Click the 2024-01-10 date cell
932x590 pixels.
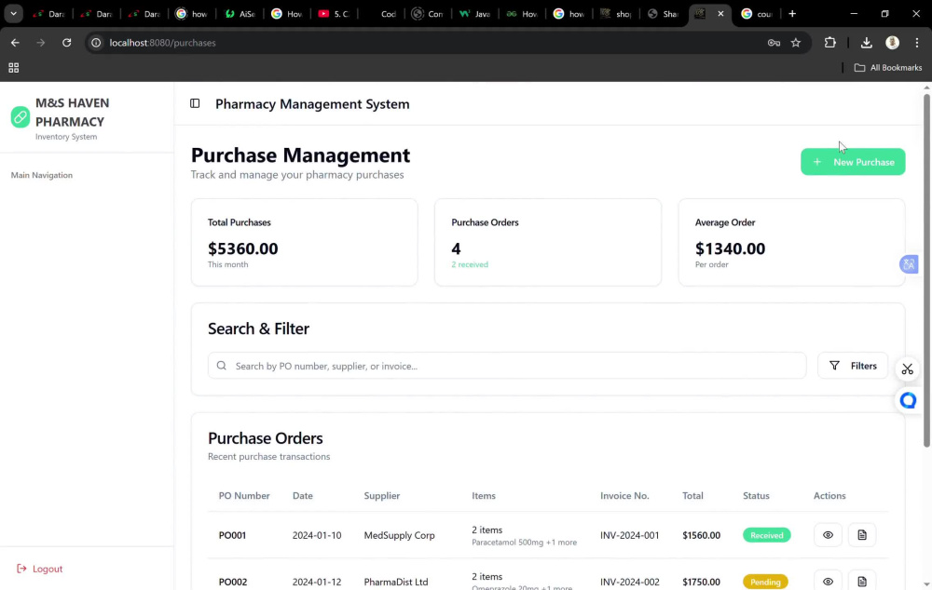click(317, 535)
